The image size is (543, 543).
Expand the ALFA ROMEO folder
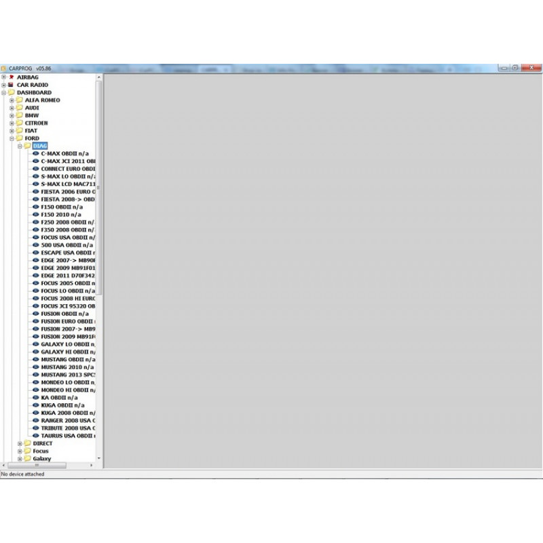pyautogui.click(x=12, y=100)
